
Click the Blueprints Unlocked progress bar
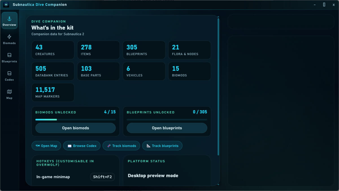coord(167,120)
